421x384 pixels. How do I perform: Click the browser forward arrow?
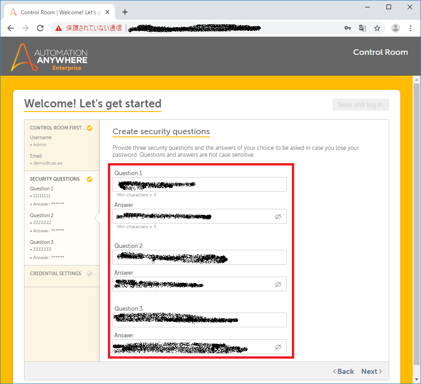pyautogui.click(x=25, y=28)
